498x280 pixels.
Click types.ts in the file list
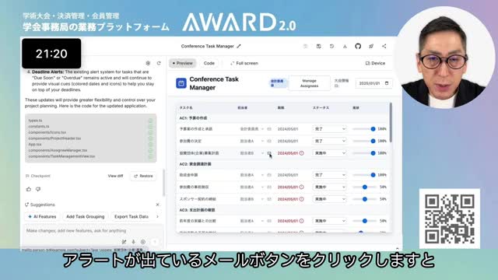pos(35,121)
